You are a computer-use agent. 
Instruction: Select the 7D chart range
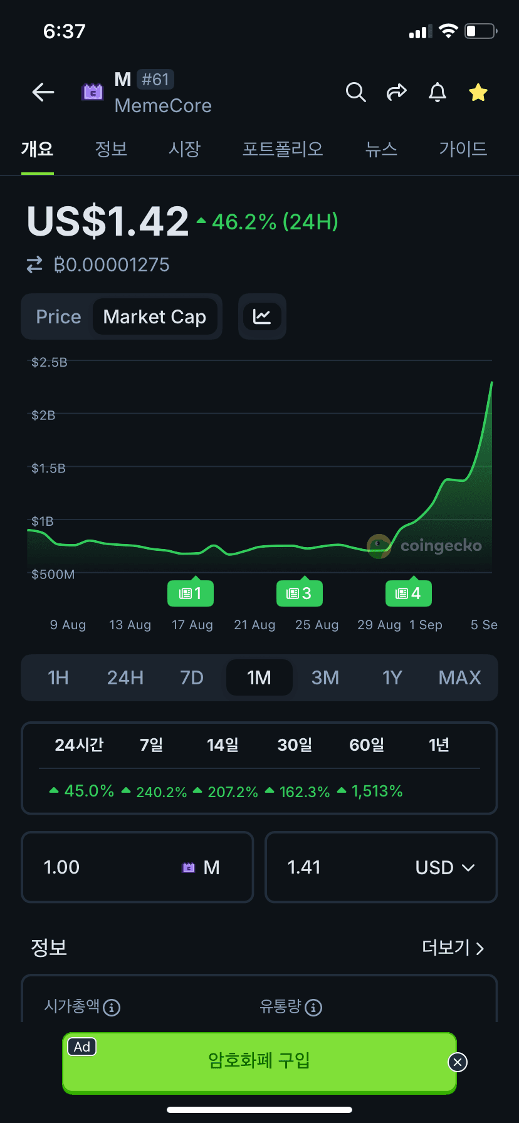pos(192,677)
